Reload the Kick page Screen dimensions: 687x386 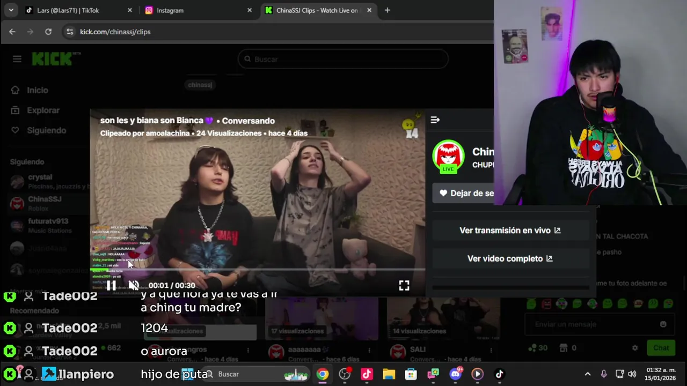pos(48,32)
